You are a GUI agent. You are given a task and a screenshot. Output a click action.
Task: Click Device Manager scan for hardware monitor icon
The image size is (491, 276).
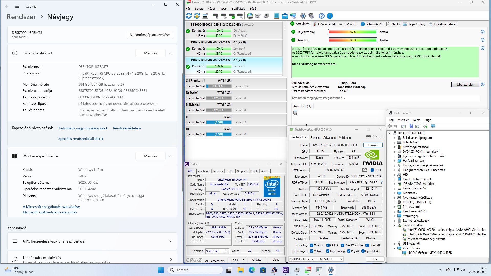(433, 126)
